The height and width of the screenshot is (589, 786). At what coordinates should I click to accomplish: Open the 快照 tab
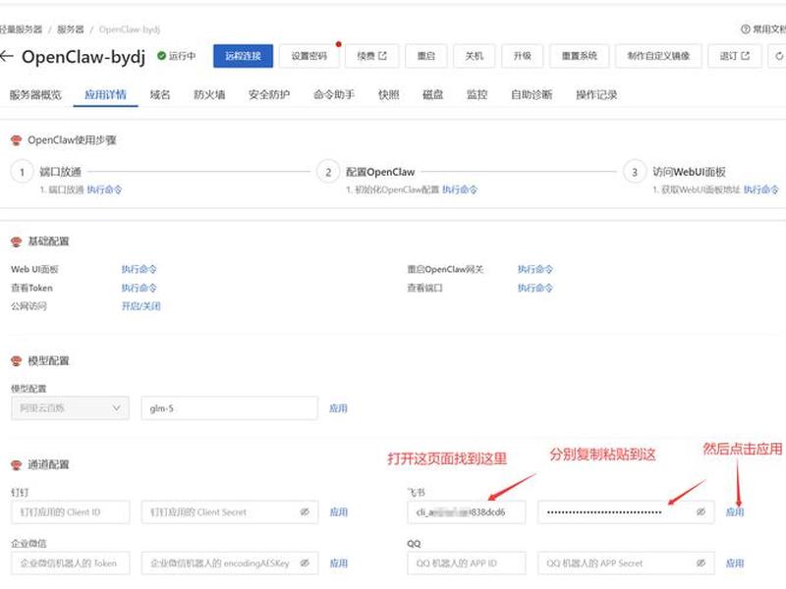click(x=388, y=94)
